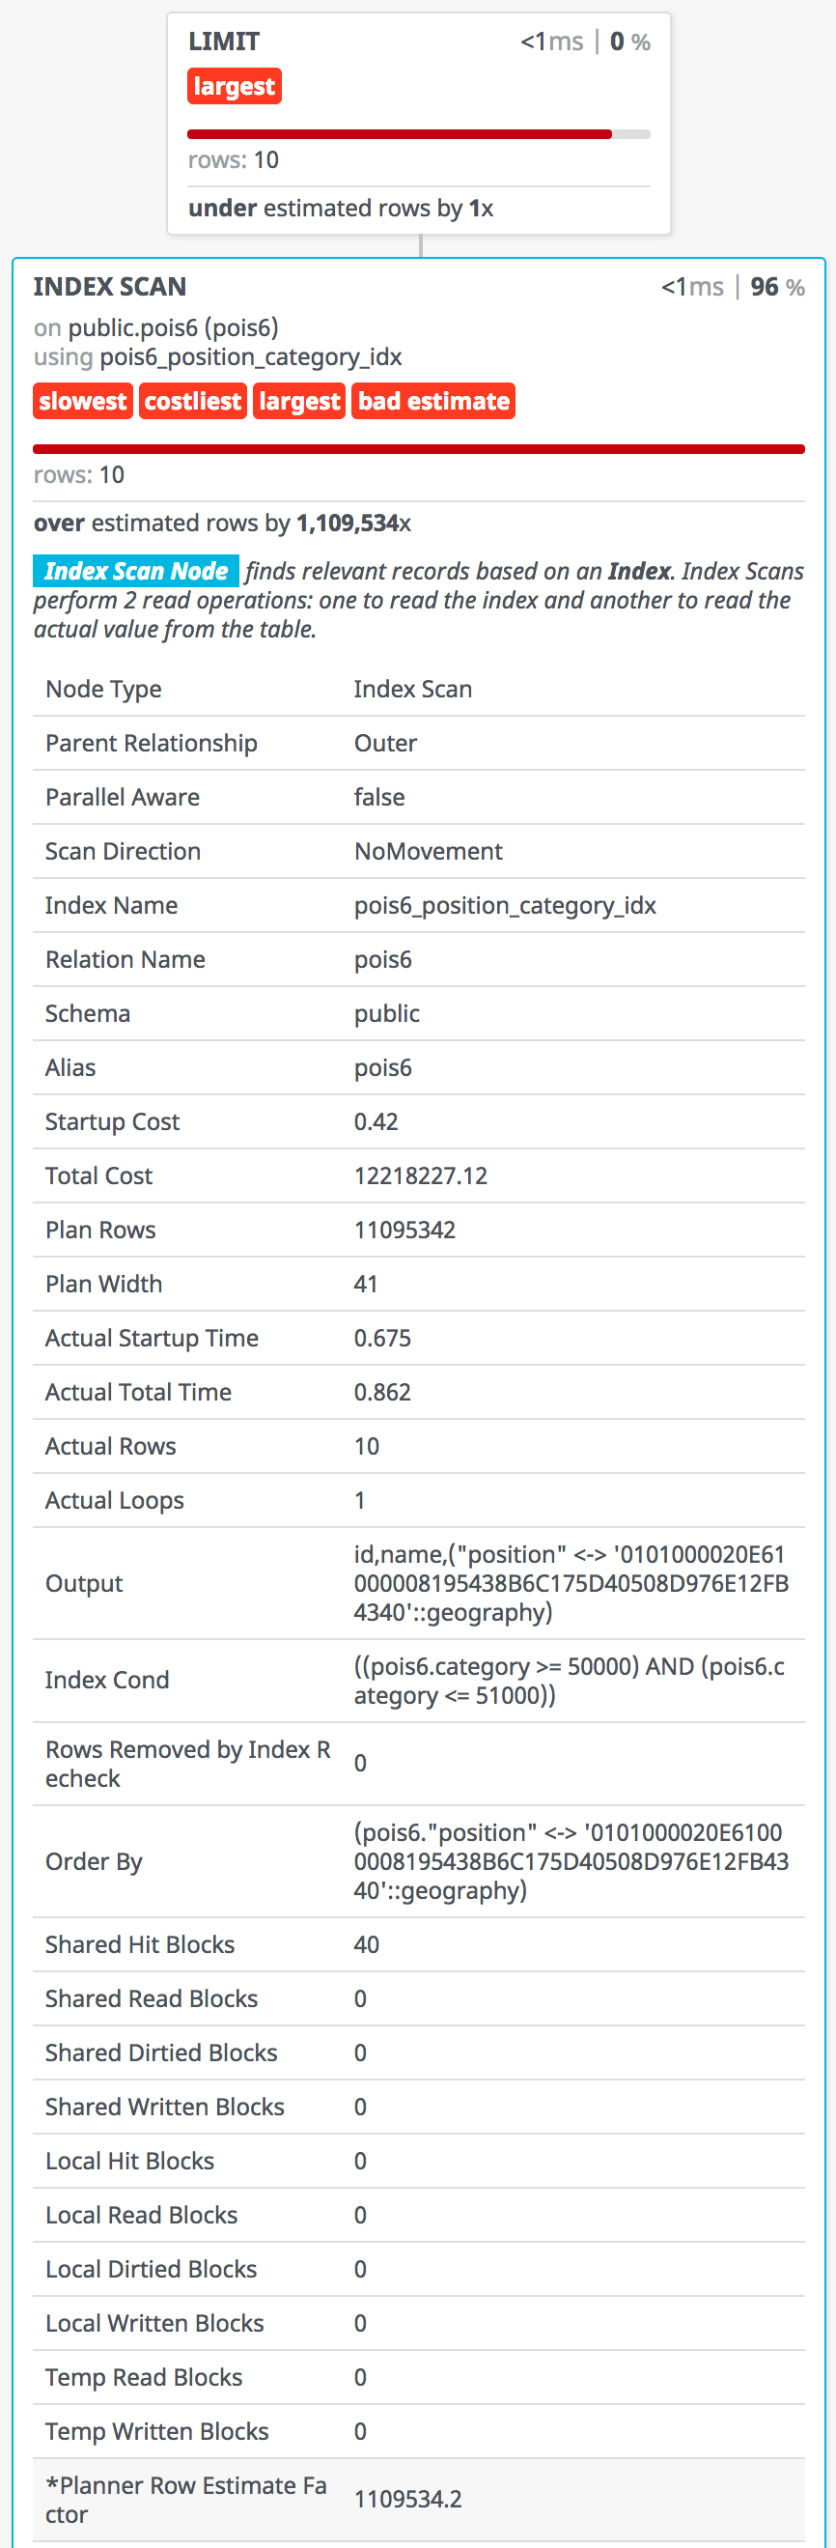Click the Planner Row Estimate Factor value
Screen dimensions: 836x2548
(x=408, y=2500)
